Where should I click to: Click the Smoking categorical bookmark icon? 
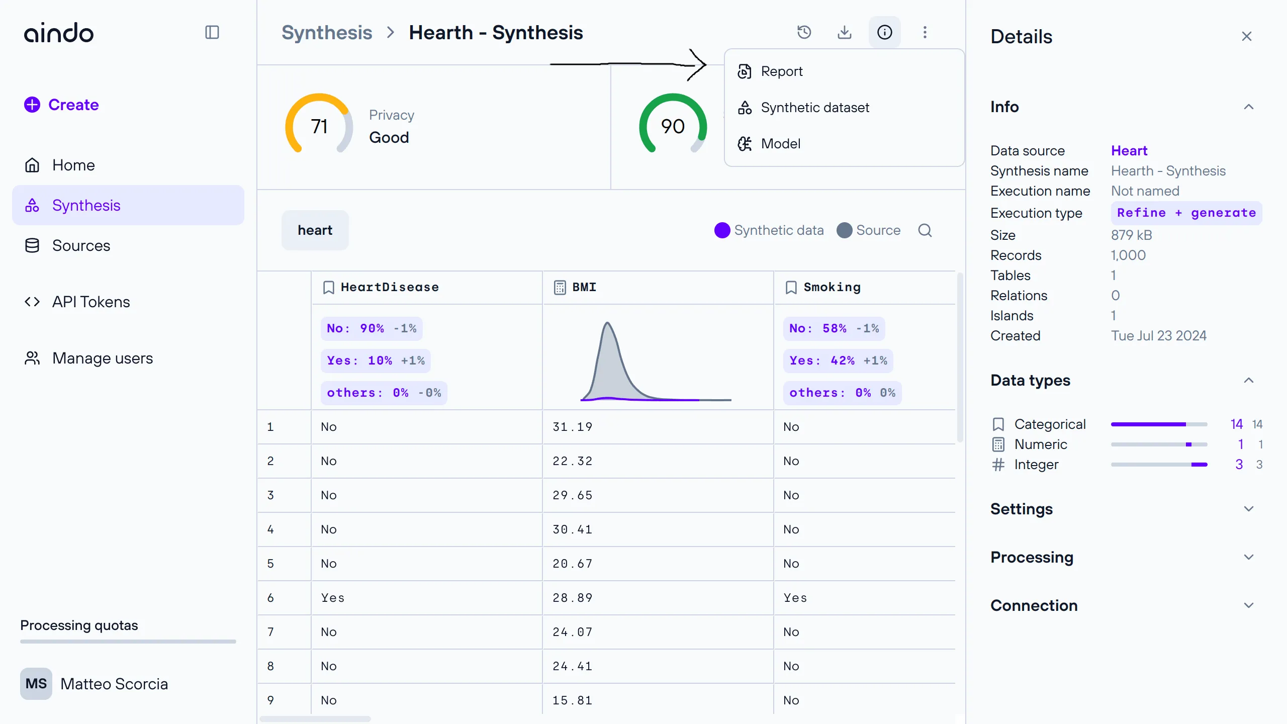click(791, 288)
